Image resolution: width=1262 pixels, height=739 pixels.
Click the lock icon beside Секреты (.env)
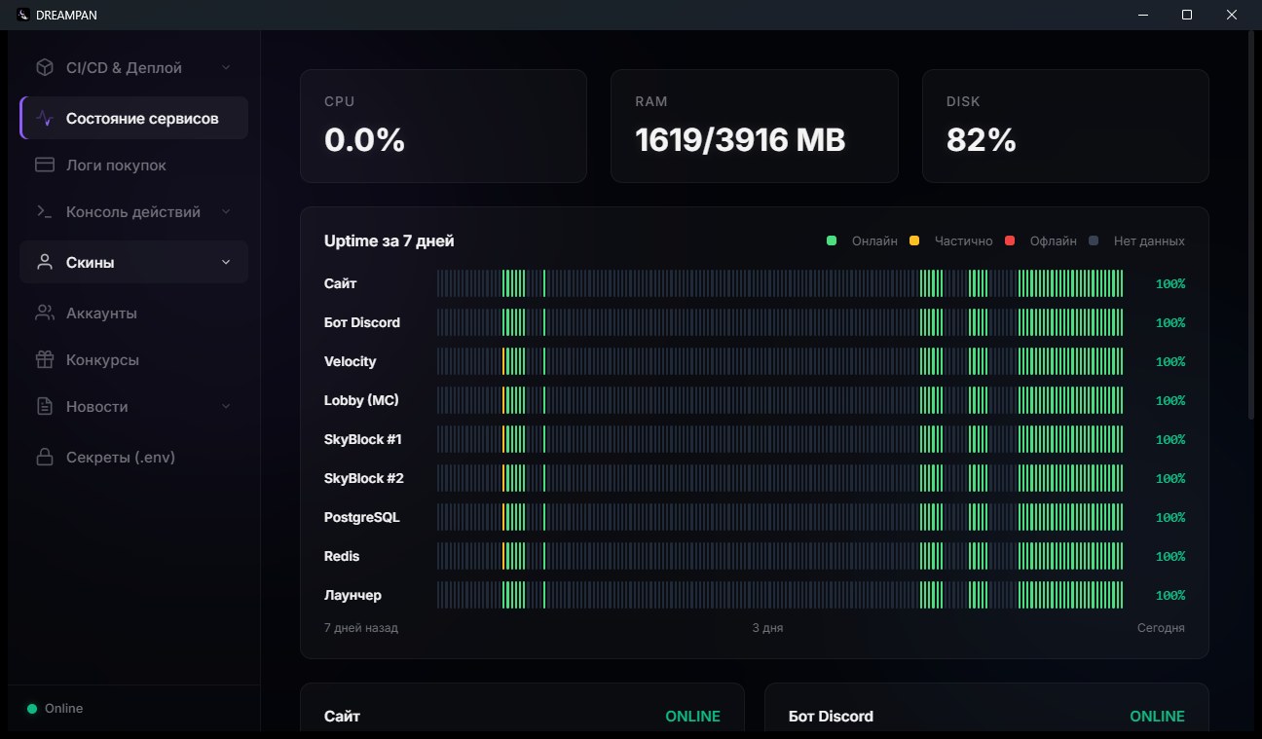(44, 457)
